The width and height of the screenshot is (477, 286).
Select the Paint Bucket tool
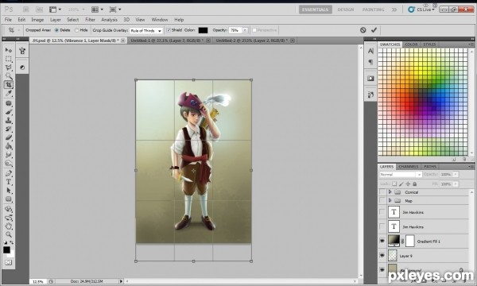9,146
